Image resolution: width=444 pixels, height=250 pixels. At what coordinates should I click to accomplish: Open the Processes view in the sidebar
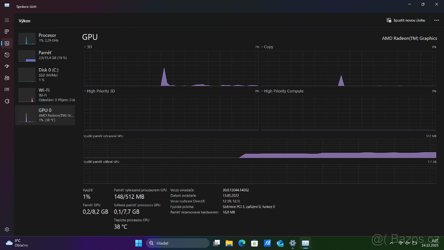click(7, 31)
